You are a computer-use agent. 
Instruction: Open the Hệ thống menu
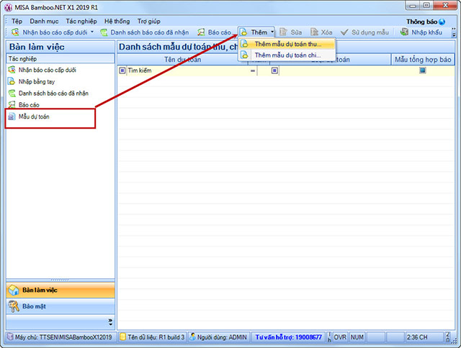118,22
